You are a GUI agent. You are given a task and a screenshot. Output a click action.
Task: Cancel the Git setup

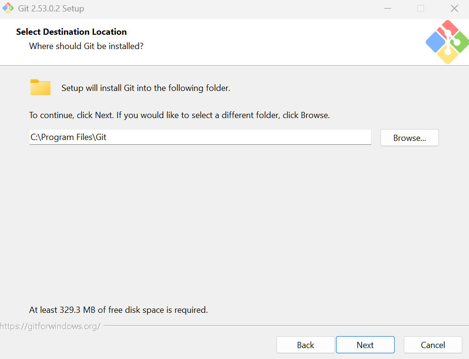tap(432, 344)
